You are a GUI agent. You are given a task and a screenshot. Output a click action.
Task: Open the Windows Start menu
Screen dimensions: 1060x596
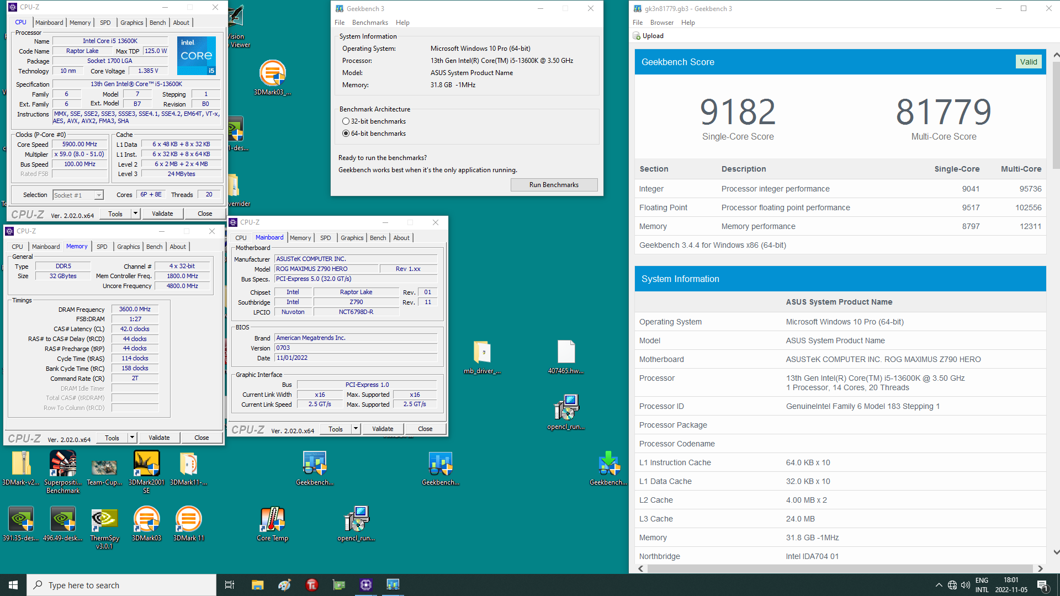[x=13, y=585]
